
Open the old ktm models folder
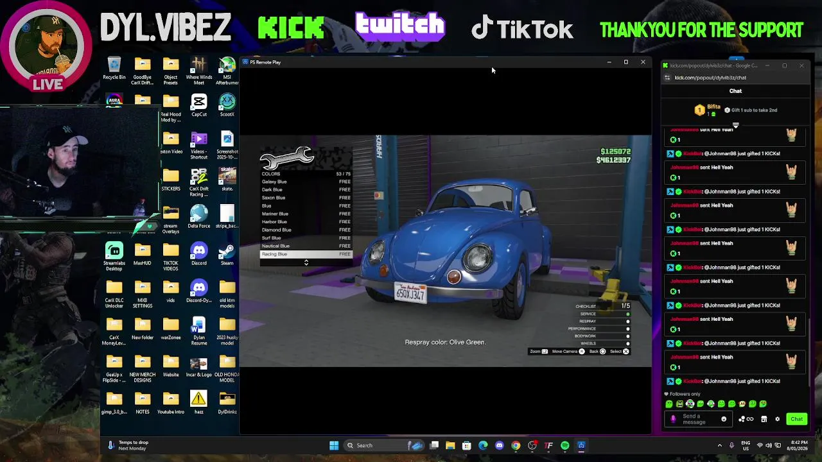click(x=227, y=294)
